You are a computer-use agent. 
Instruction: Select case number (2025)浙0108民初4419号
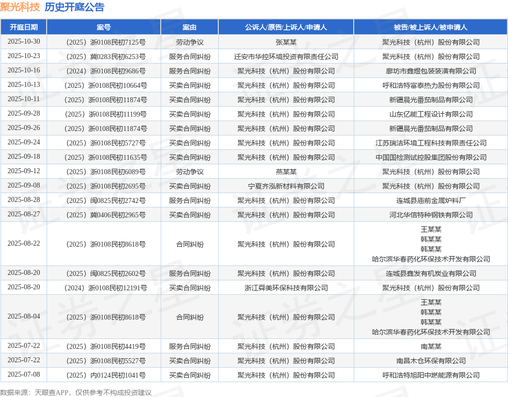(106, 346)
